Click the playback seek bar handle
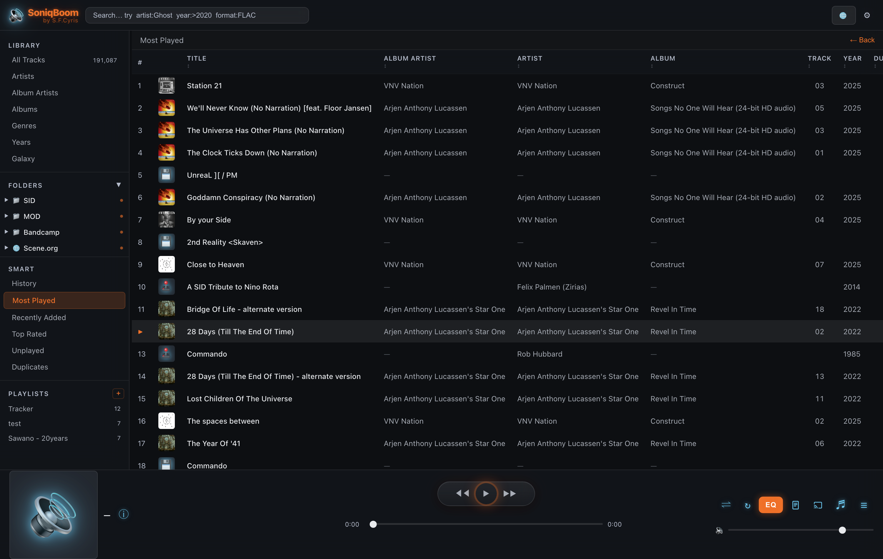This screenshot has height=559, width=883. point(373,524)
